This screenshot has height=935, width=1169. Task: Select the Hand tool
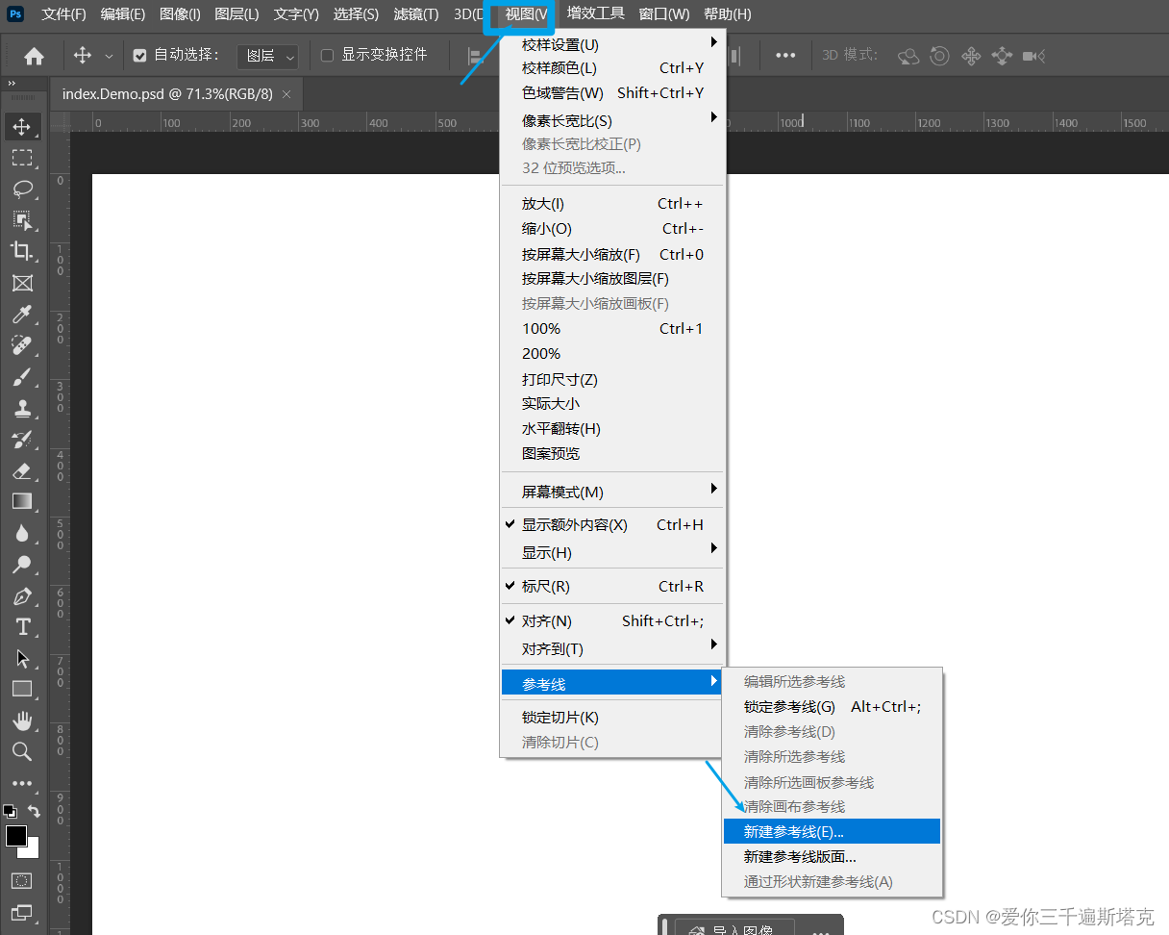click(22, 720)
